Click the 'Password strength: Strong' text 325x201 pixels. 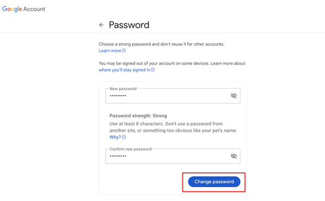pyautogui.click(x=138, y=116)
